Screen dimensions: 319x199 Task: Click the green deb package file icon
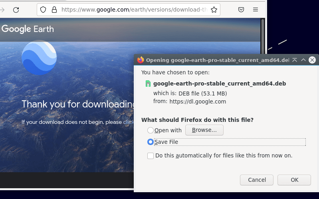(148, 84)
